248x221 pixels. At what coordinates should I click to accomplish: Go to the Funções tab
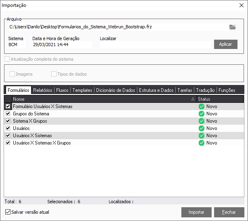[x=226, y=90]
